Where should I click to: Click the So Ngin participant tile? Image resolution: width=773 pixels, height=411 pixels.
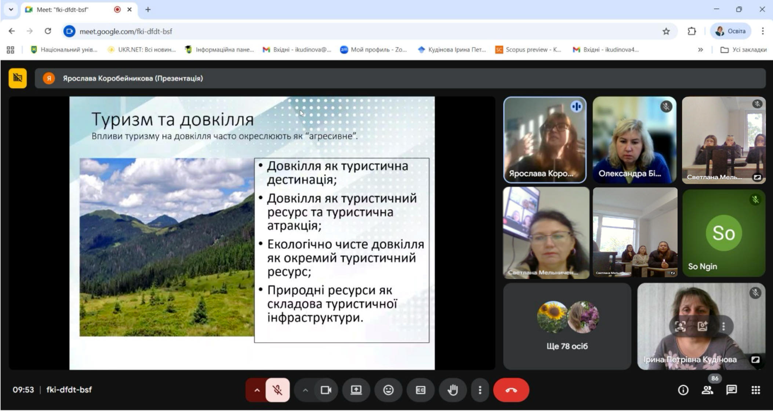(x=723, y=233)
